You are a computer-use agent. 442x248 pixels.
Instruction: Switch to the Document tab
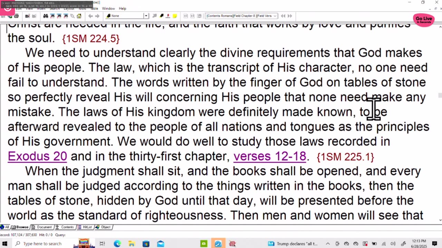pyautogui.click(x=41, y=227)
